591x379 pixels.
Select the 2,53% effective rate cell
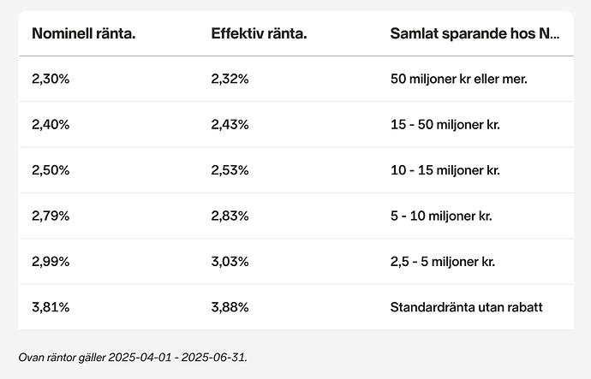pos(230,170)
